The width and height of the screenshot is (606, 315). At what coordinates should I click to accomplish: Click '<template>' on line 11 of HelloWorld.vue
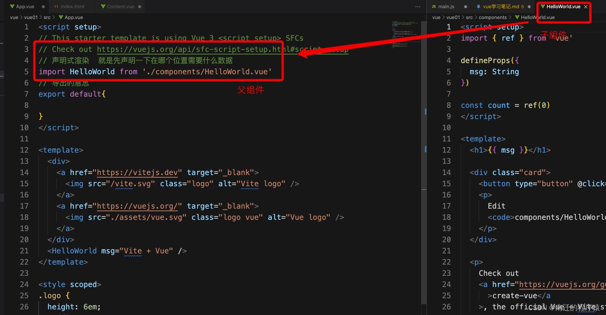pyautogui.click(x=483, y=139)
